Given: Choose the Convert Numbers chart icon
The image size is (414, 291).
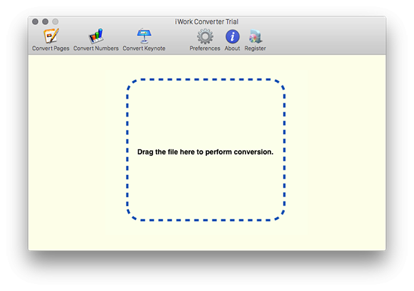Looking at the screenshot, I should tap(96, 36).
